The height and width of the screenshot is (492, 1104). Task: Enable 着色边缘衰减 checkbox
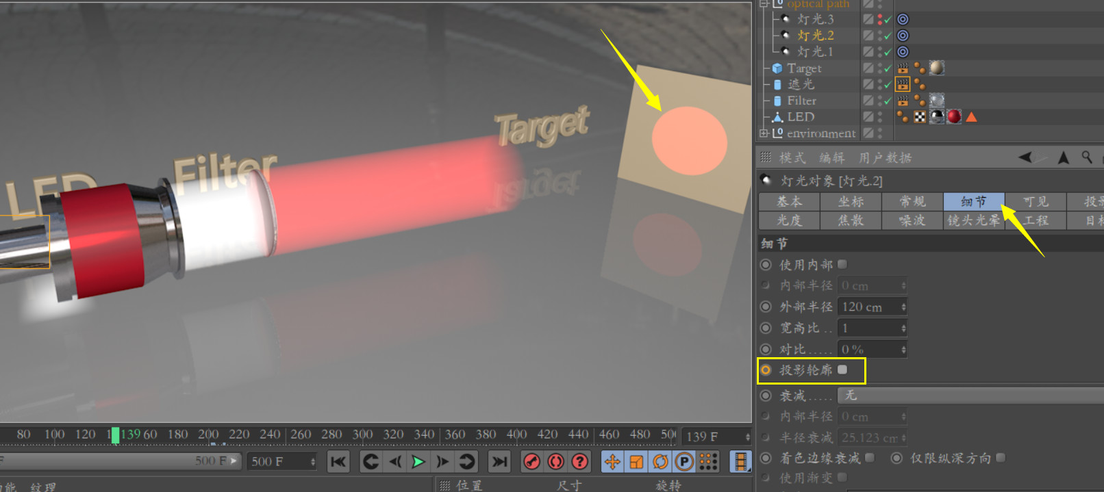point(870,457)
